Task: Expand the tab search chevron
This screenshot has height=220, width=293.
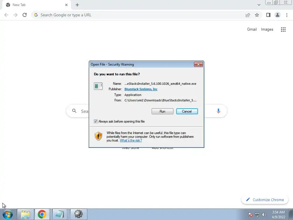Action: tap(259, 5)
